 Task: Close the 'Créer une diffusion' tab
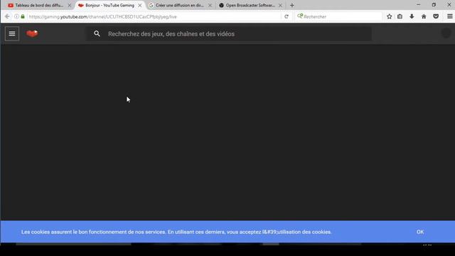pos(210,5)
